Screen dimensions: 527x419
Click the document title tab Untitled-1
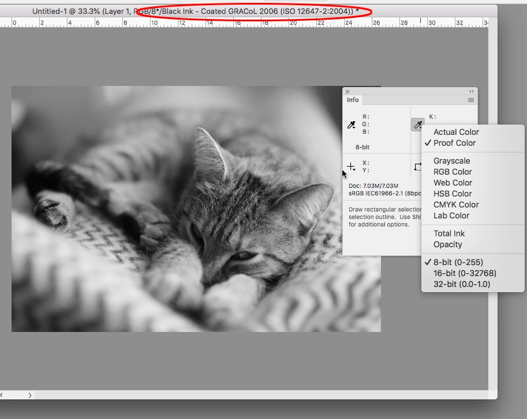pyautogui.click(x=196, y=12)
